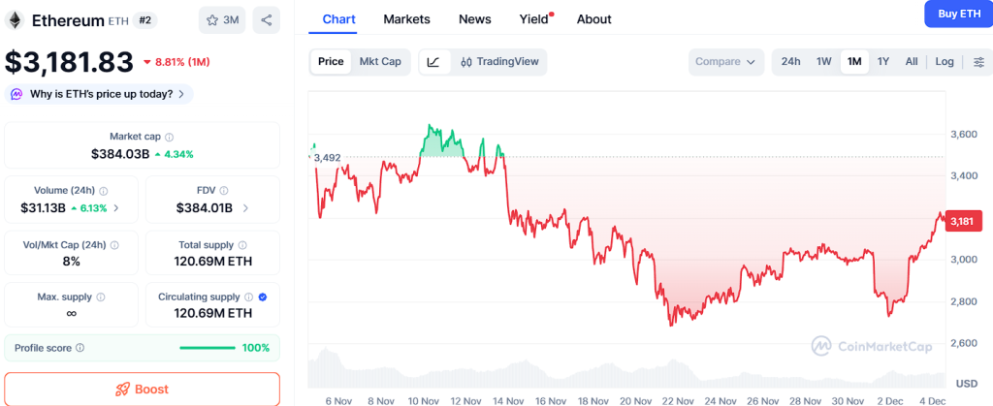
Task: Click the Boost button
Action: coord(142,389)
